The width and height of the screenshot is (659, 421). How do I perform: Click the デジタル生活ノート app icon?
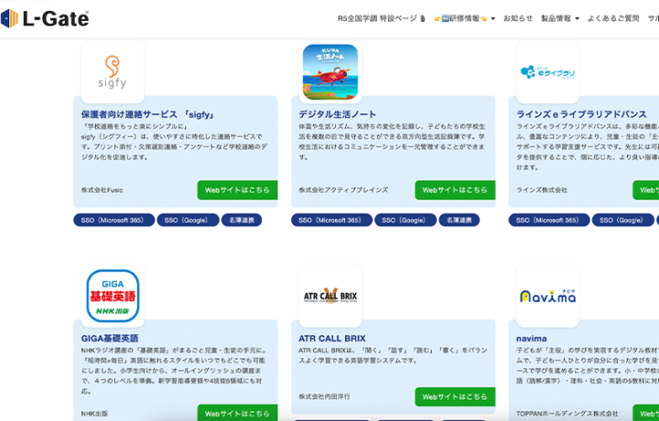pos(329,71)
